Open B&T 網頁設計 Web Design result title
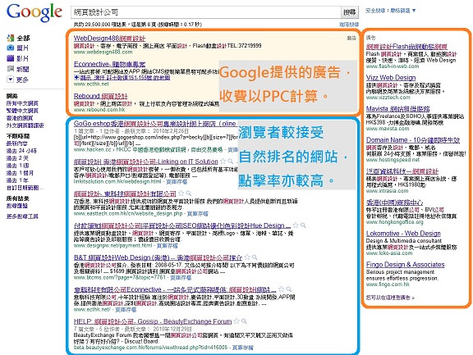Image resolution: width=473 pixels, height=355 pixels. point(158,257)
